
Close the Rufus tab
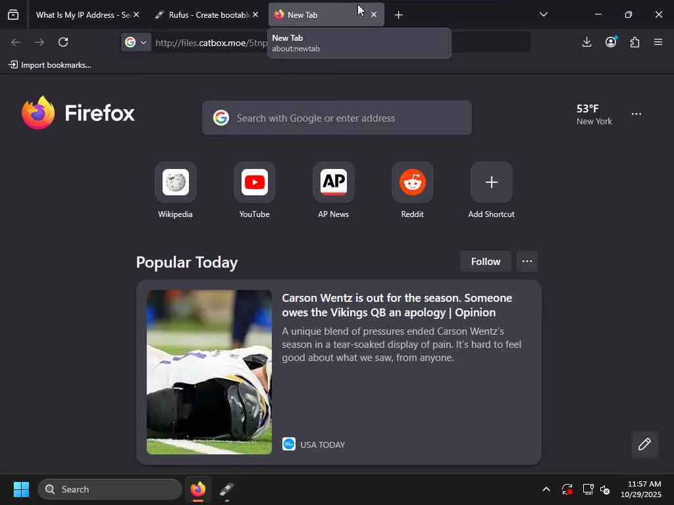pos(255,14)
